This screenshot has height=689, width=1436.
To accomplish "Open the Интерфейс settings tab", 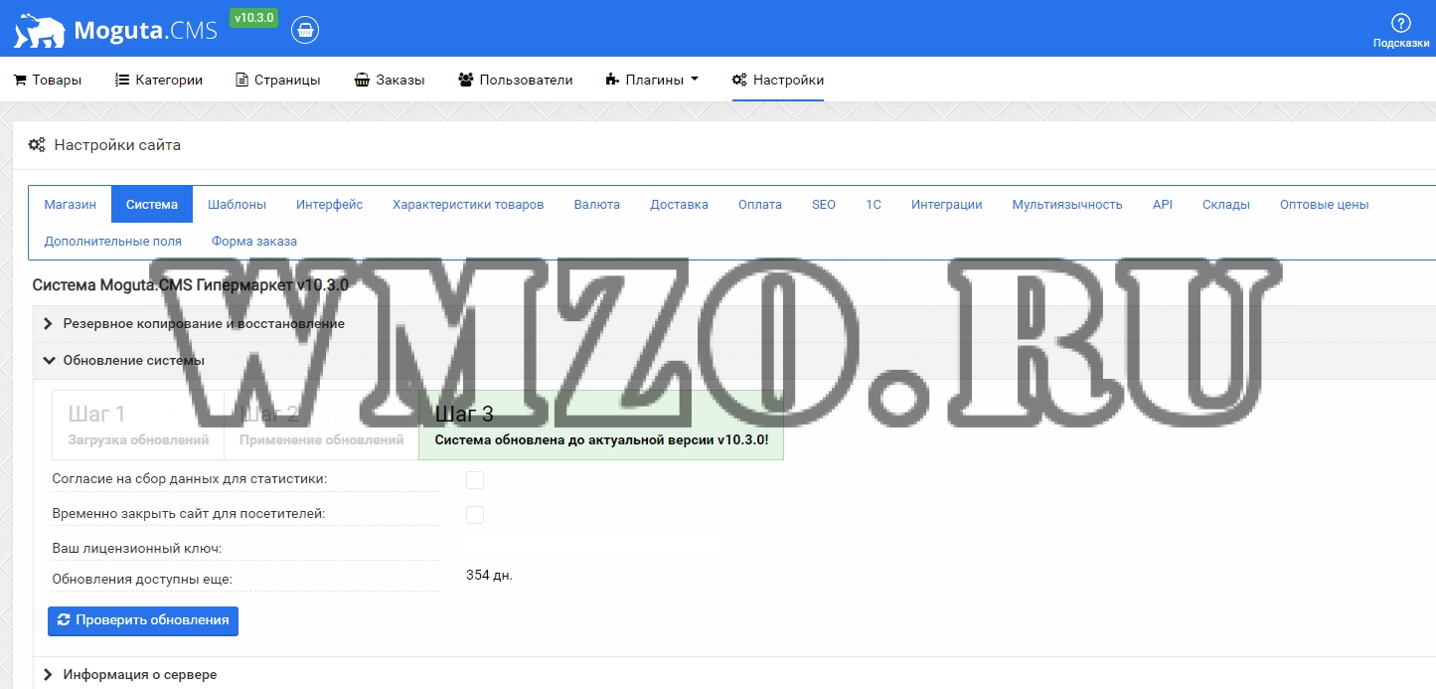I will tap(329, 204).
